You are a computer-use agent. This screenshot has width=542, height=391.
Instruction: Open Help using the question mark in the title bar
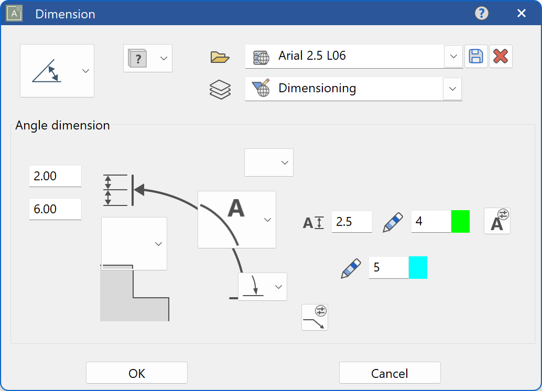tap(481, 14)
